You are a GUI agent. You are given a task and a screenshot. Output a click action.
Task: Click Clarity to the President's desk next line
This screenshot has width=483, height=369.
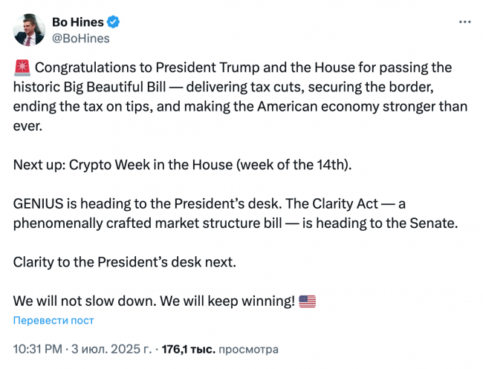coord(124,262)
